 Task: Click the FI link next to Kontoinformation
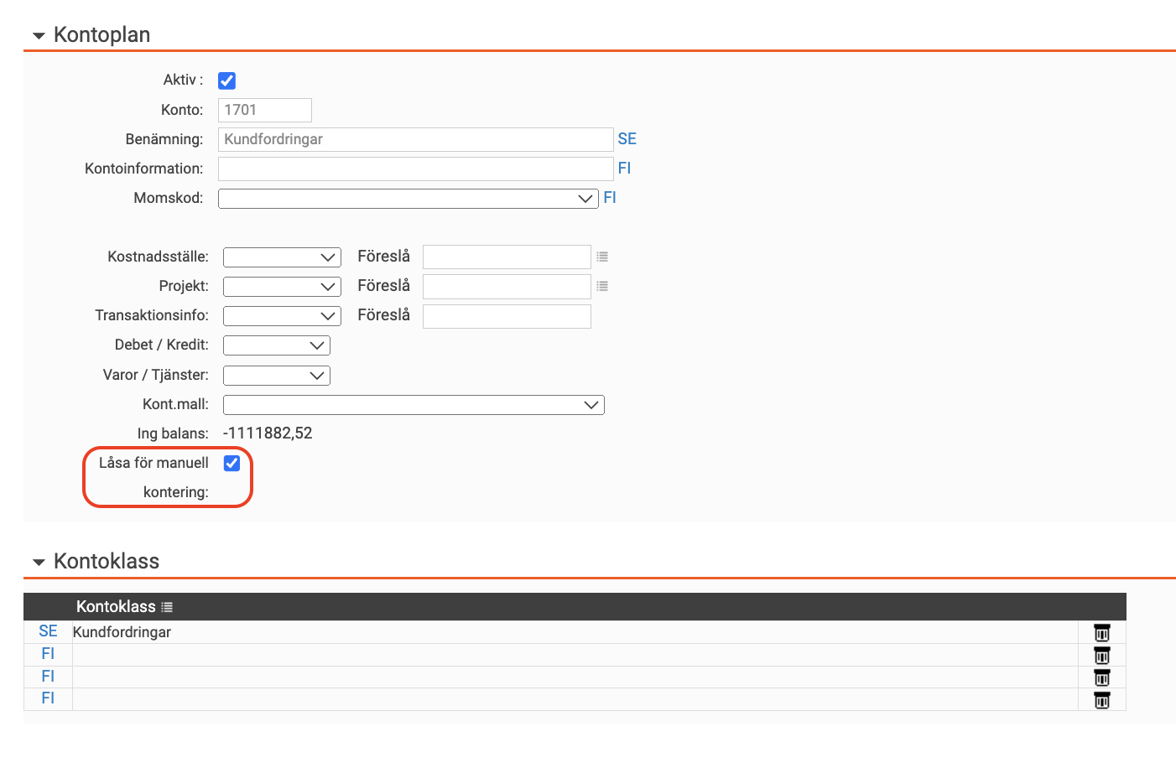[624, 169]
